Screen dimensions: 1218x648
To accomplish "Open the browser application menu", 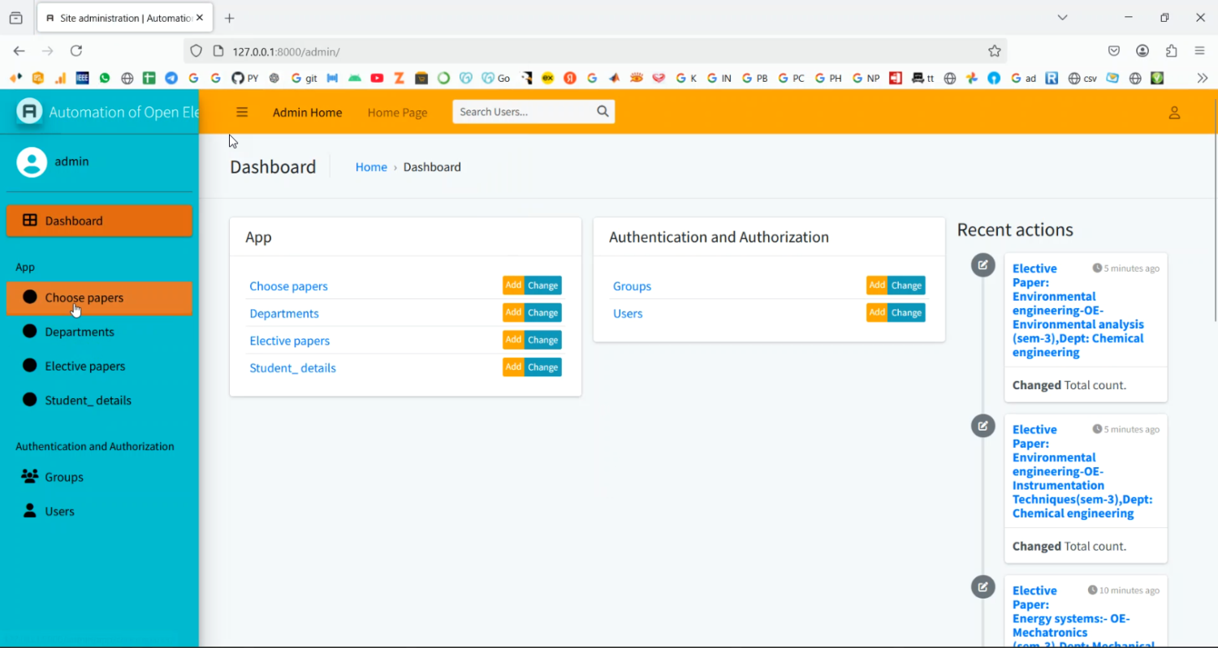I will 1199,51.
